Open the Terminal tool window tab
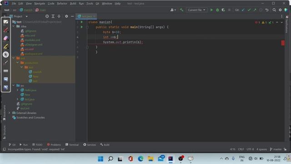 click(x=72, y=144)
